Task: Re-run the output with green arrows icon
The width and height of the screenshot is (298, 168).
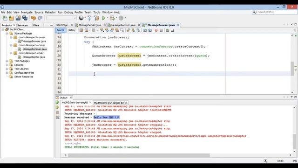Action: pos(58,102)
